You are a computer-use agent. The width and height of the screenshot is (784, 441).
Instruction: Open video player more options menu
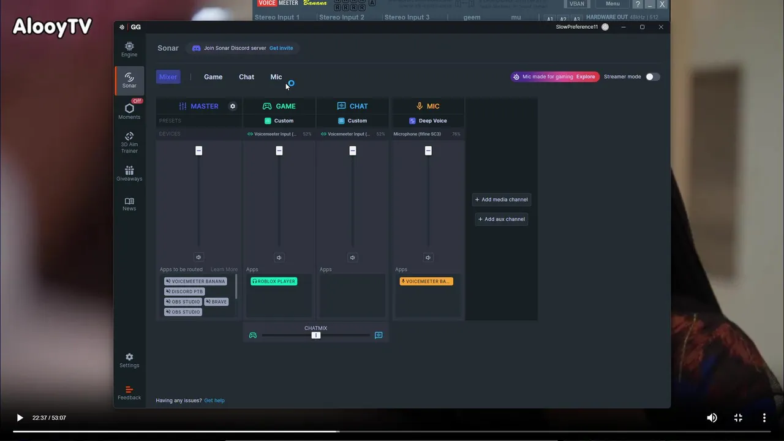(x=764, y=418)
